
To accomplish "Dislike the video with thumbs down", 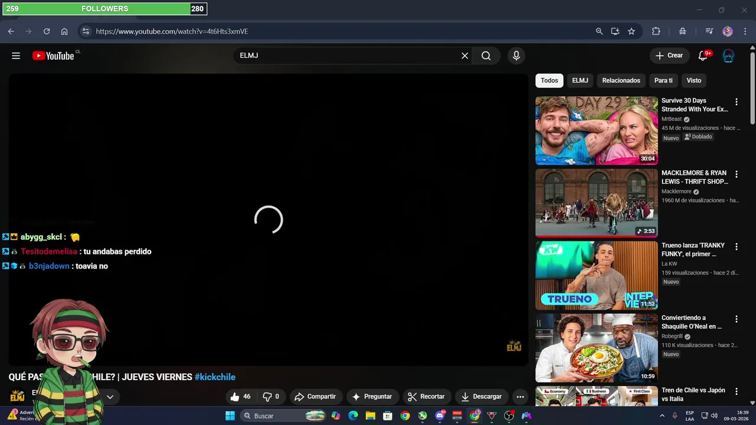I will [x=271, y=397].
